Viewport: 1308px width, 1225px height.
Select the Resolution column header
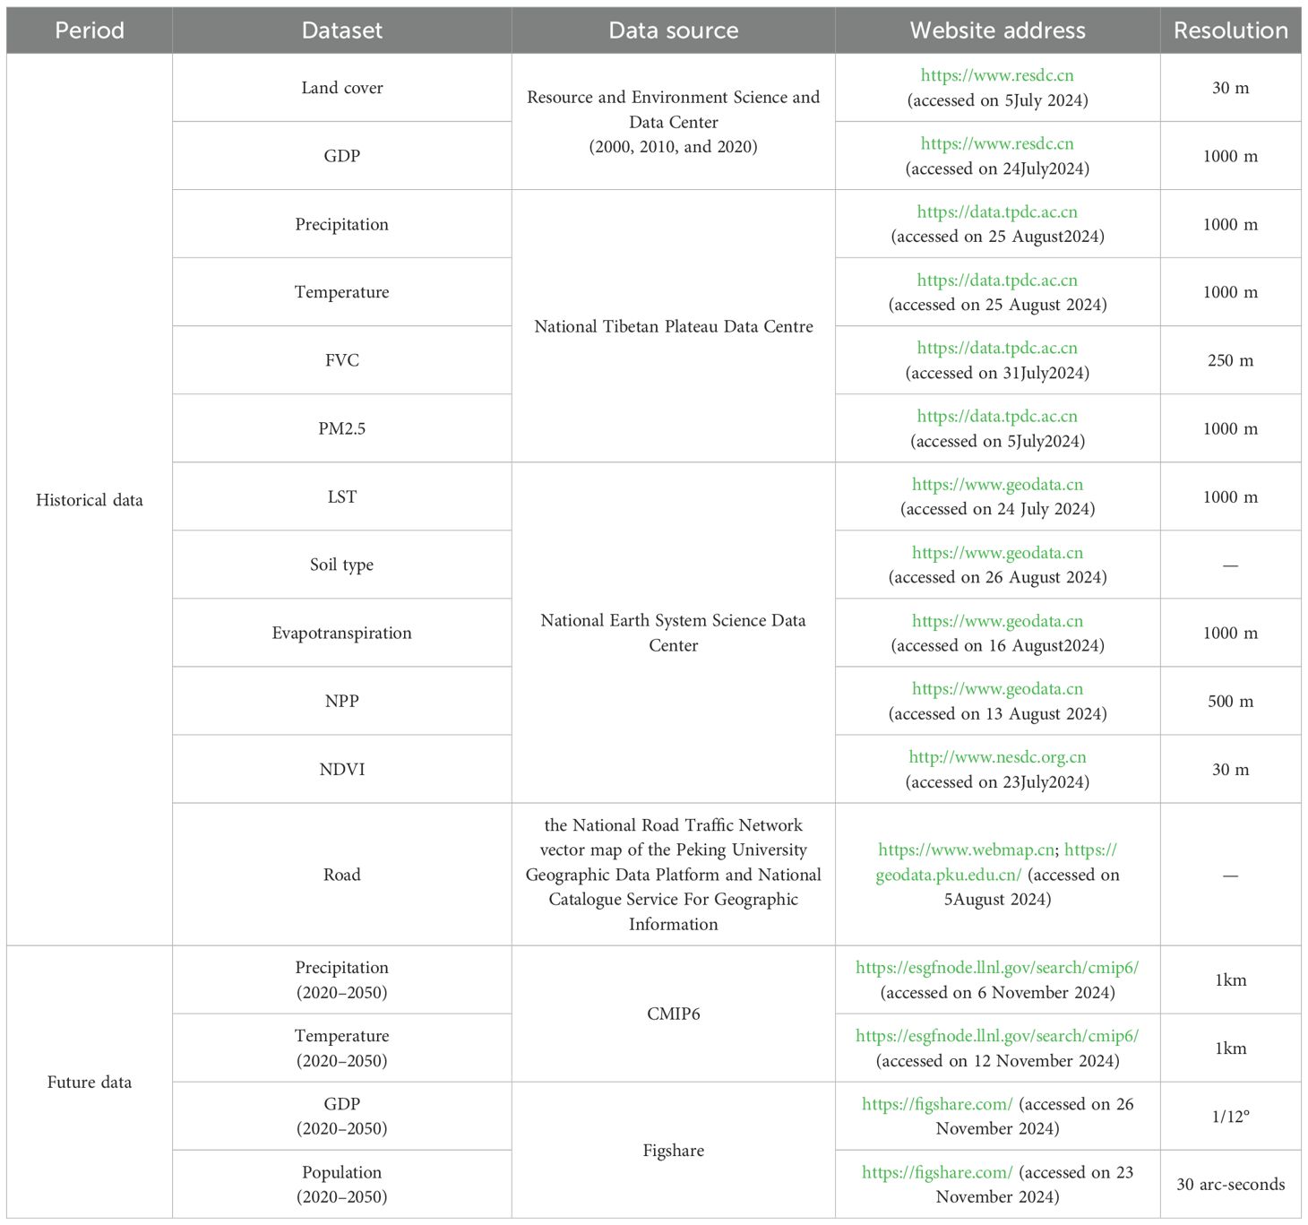[x=1230, y=30]
